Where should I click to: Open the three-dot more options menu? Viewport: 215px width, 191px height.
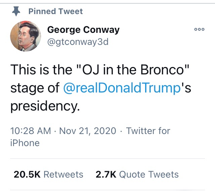coord(199,29)
